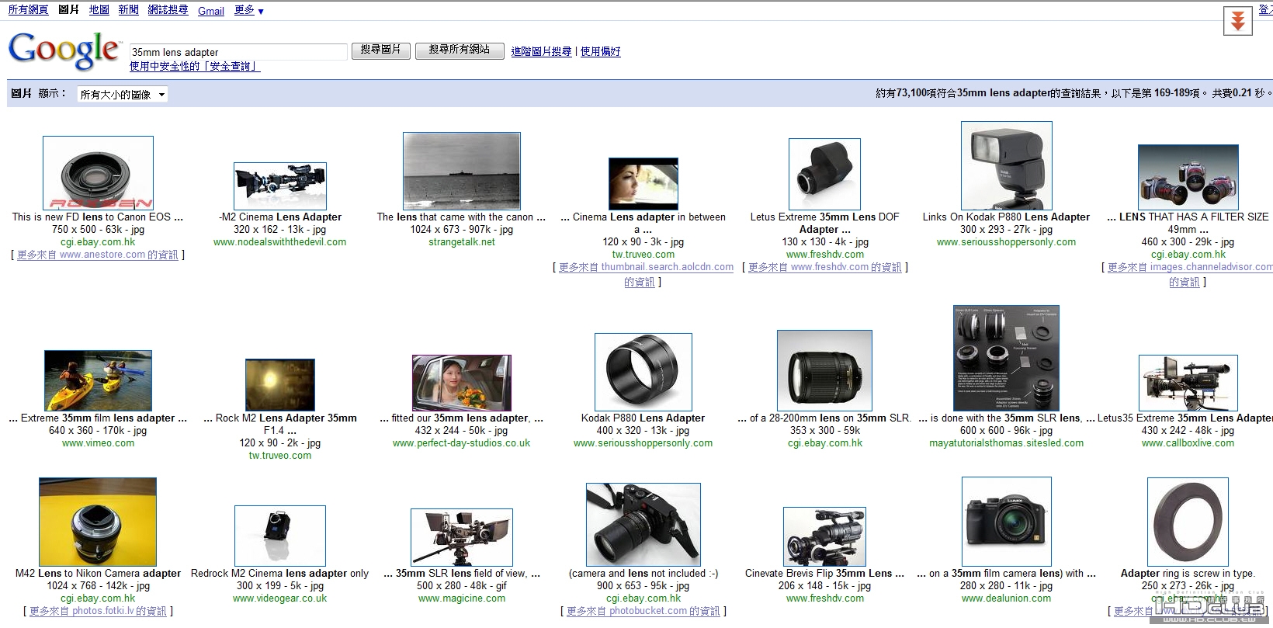The height and width of the screenshot is (628, 1273).
Task: Open camera and lens not included thumbnail
Action: click(643, 524)
